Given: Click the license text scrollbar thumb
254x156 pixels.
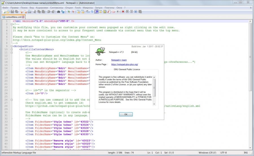Looking at the screenshot, I should (154, 87).
